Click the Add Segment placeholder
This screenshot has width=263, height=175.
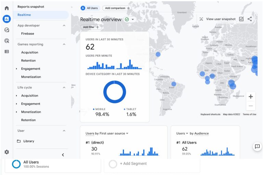coord(133,164)
